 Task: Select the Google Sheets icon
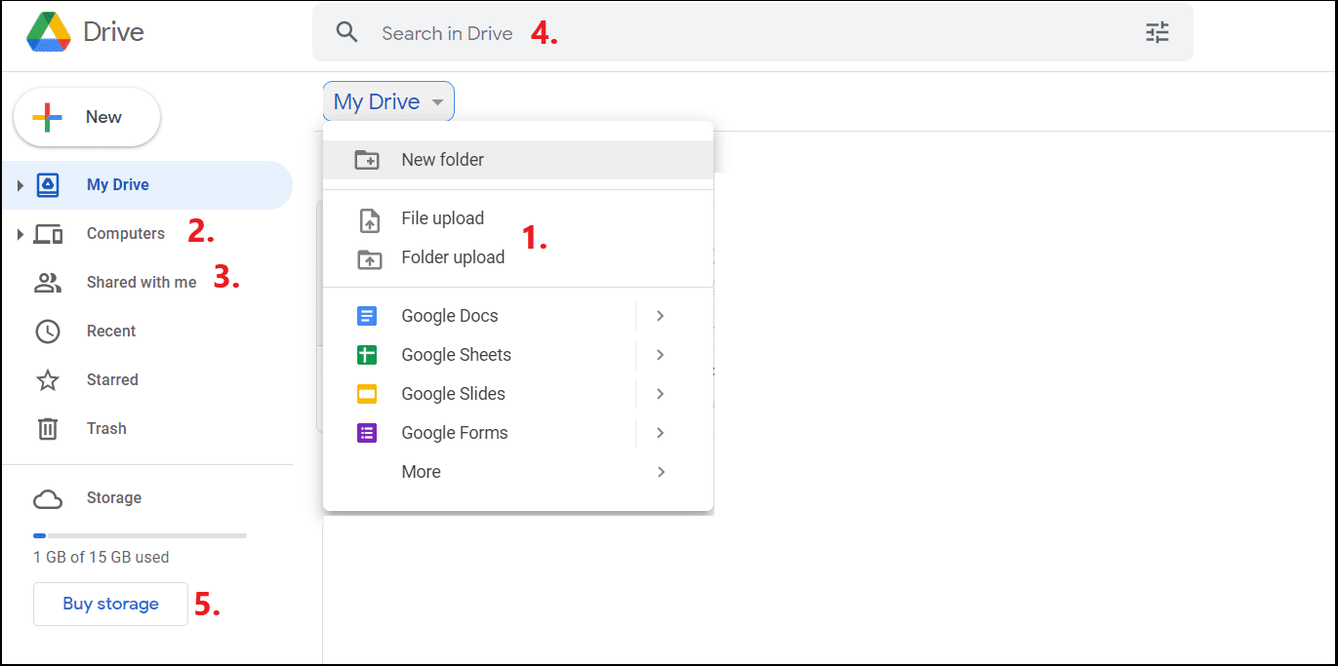(368, 354)
